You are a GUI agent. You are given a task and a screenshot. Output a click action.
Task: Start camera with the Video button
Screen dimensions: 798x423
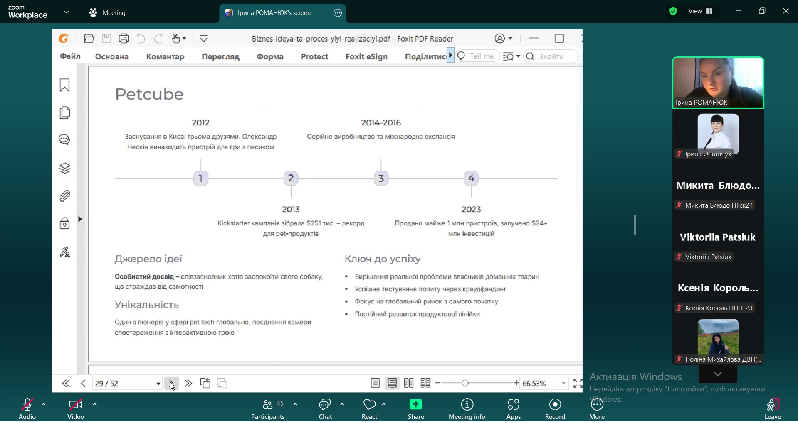pos(75,408)
